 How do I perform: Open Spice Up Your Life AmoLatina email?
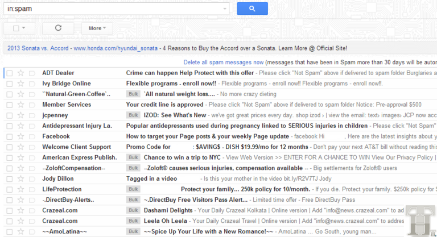pos(208,232)
